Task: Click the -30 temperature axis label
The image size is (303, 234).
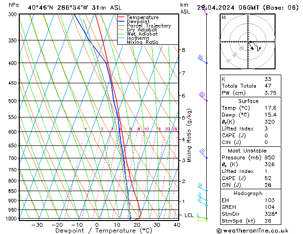Action: [37, 225]
